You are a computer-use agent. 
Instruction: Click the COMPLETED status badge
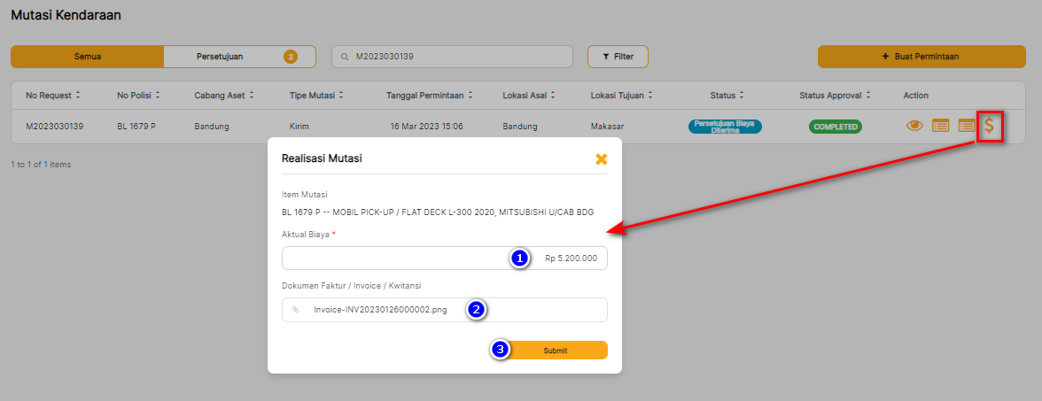834,127
